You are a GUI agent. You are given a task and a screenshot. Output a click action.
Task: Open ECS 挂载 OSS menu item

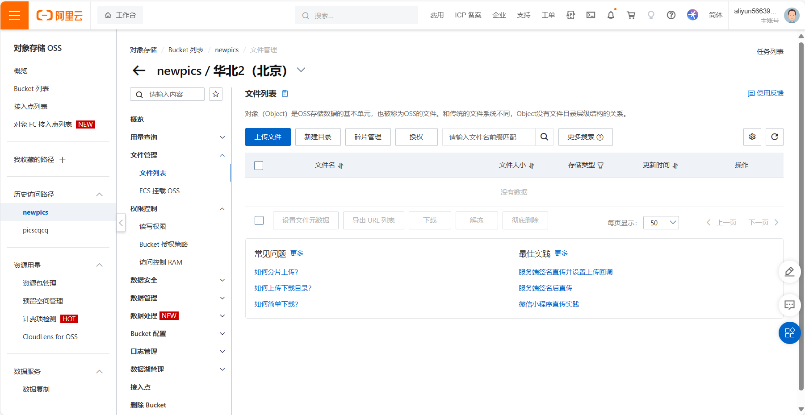point(159,191)
